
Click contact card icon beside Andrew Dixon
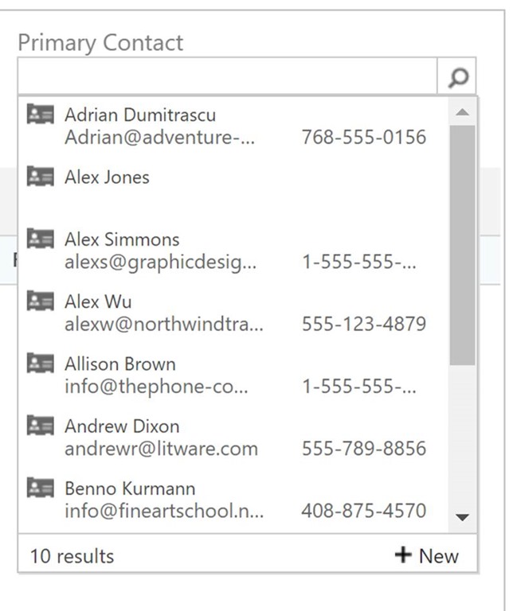coord(40,424)
